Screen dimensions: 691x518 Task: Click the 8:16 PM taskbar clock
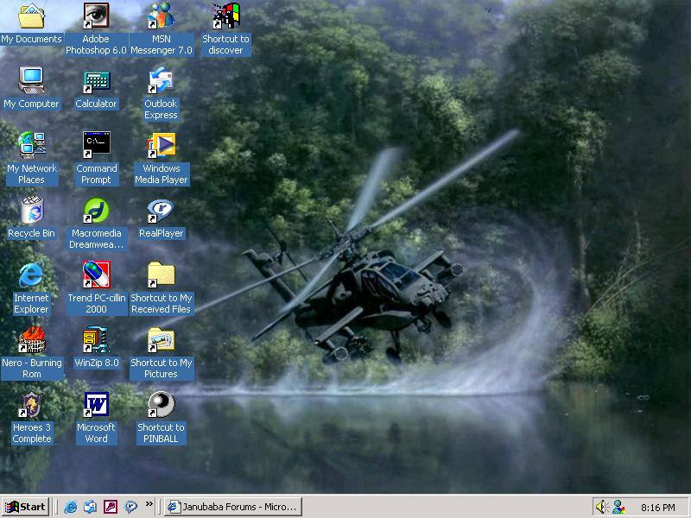pyautogui.click(x=658, y=508)
